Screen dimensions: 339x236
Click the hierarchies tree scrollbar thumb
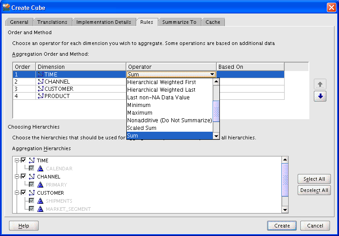point(285,180)
